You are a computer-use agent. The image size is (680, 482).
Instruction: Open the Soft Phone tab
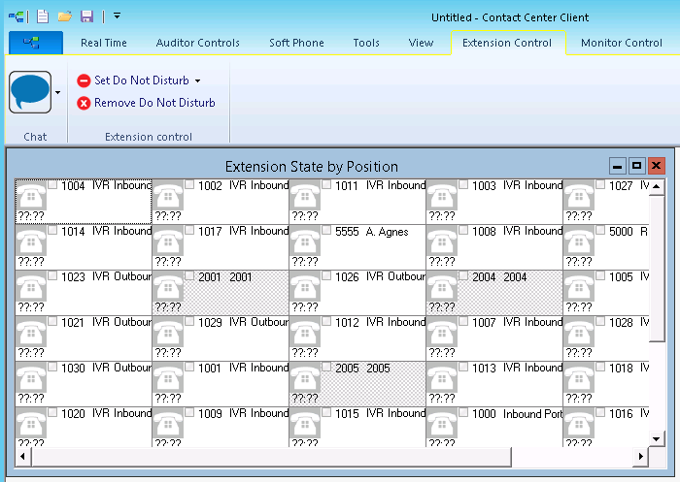(296, 43)
